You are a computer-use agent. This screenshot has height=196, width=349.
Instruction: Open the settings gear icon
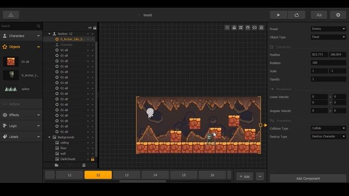338,15
